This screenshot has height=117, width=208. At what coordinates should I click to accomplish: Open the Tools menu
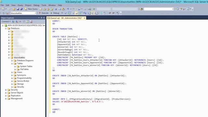(44, 5)
